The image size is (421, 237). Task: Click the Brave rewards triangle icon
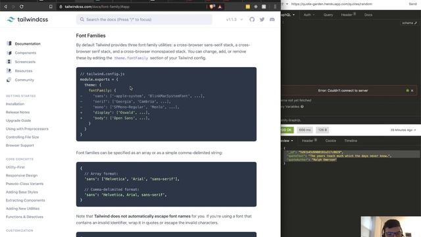pyautogui.click(x=220, y=7)
